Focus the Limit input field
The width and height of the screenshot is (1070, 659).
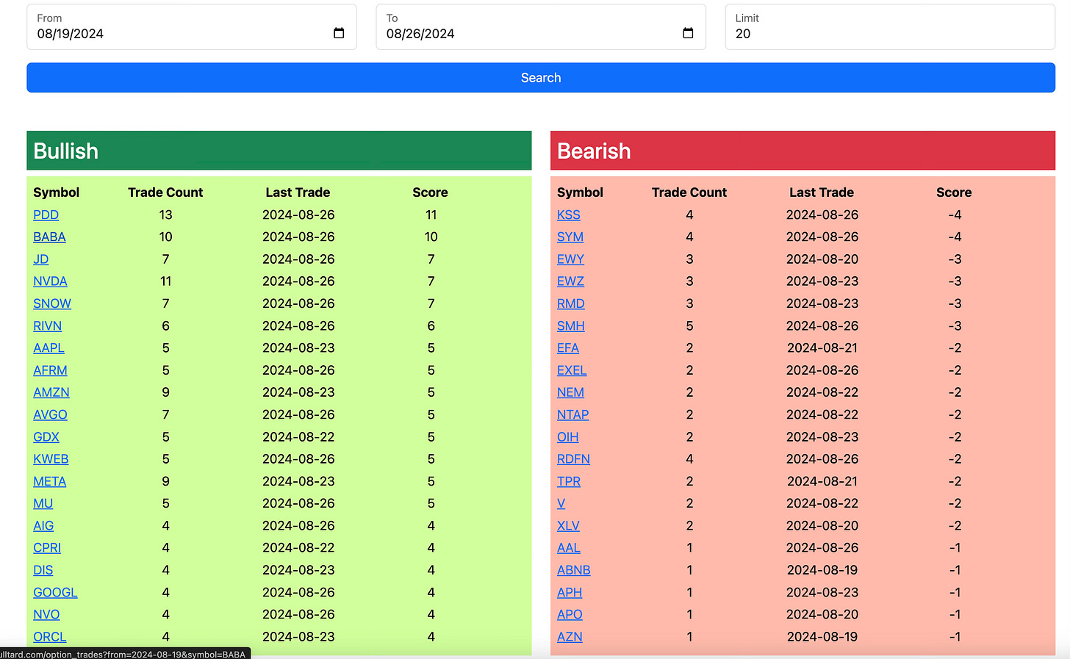pos(890,27)
